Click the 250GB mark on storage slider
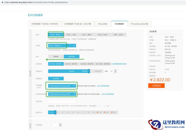The height and width of the screenshot is (130, 186). 72,71
